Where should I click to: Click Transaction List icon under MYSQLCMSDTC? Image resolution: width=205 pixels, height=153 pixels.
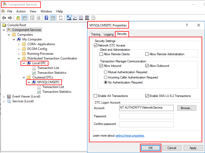39,87
